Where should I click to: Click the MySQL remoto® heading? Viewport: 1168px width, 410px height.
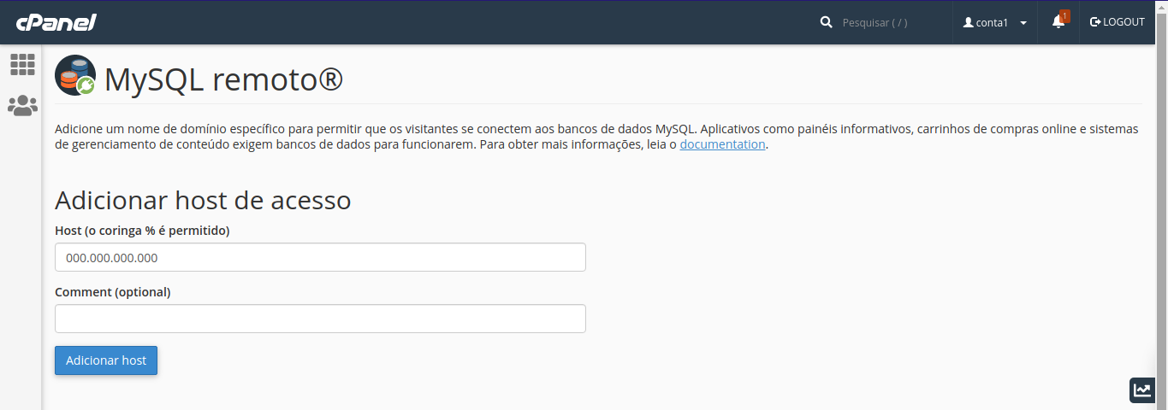click(223, 79)
